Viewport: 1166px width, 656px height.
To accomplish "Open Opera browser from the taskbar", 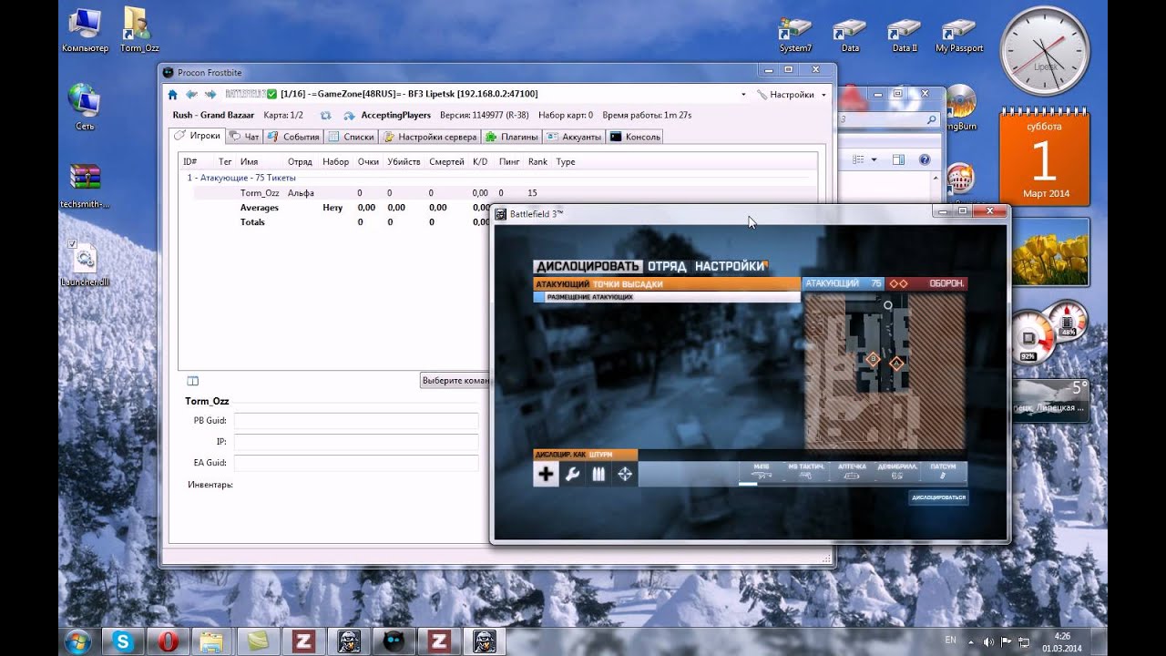I will (x=168, y=641).
